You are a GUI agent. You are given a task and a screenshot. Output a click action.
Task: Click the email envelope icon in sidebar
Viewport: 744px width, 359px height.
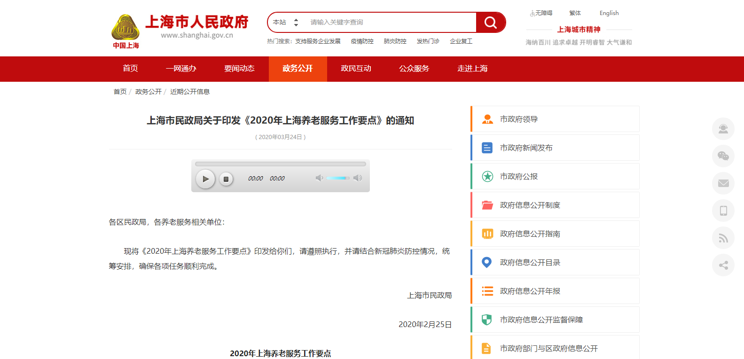coord(723,183)
